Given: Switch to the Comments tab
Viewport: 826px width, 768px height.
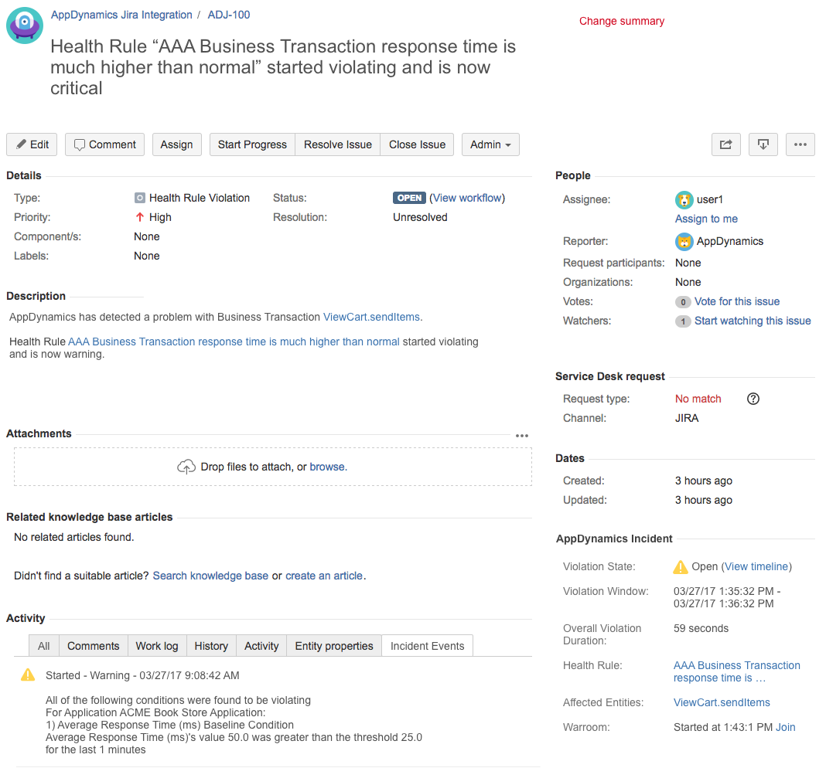Looking at the screenshot, I should [94, 646].
